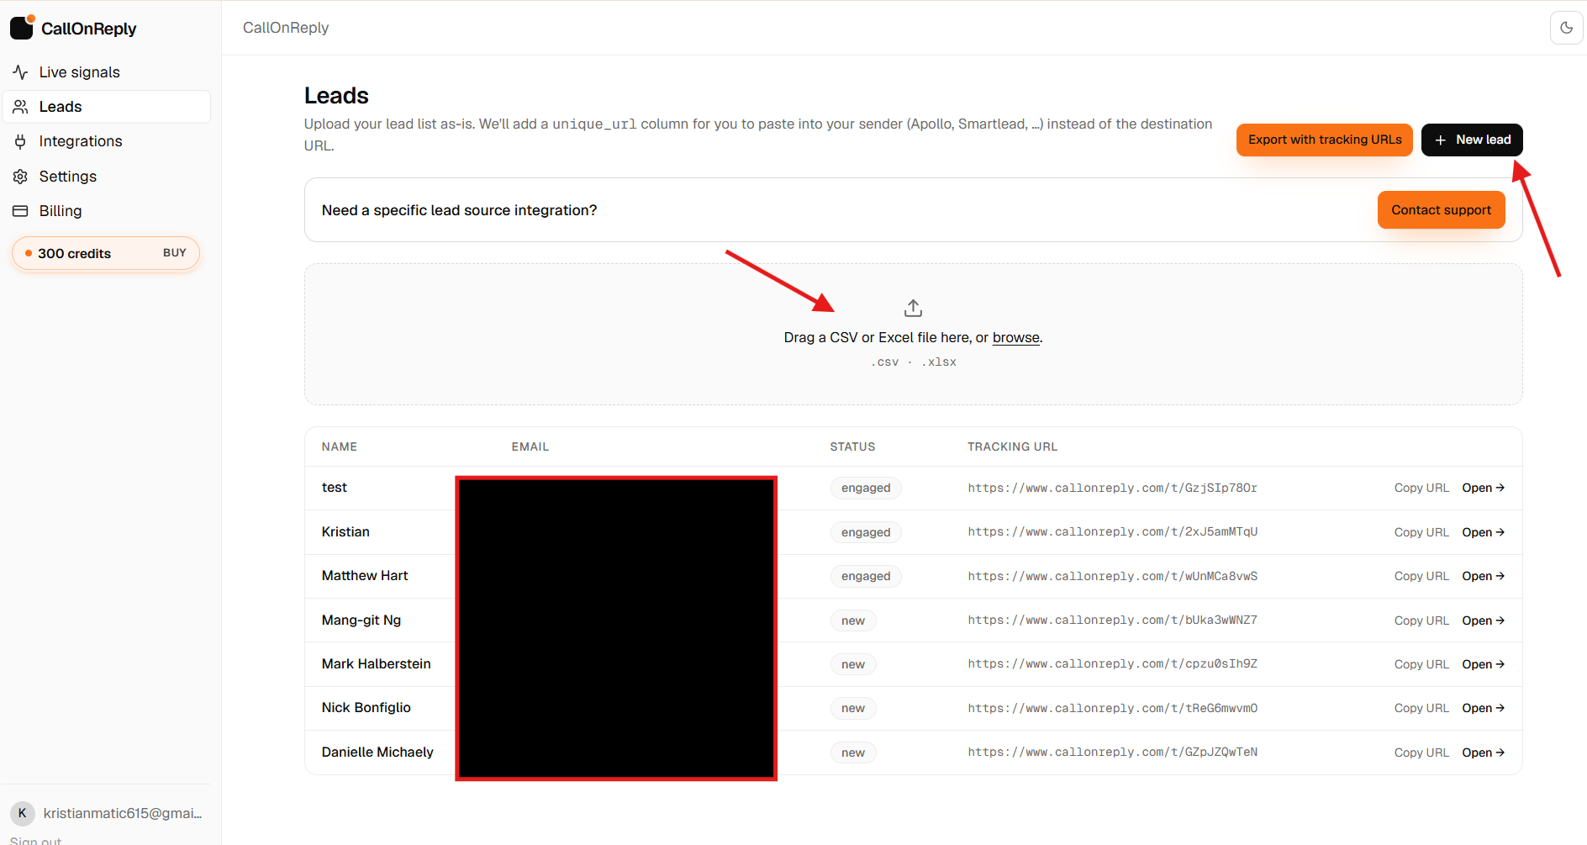Copy URL for Nick Bonfiglio
1587x845 pixels.
pyautogui.click(x=1421, y=708)
